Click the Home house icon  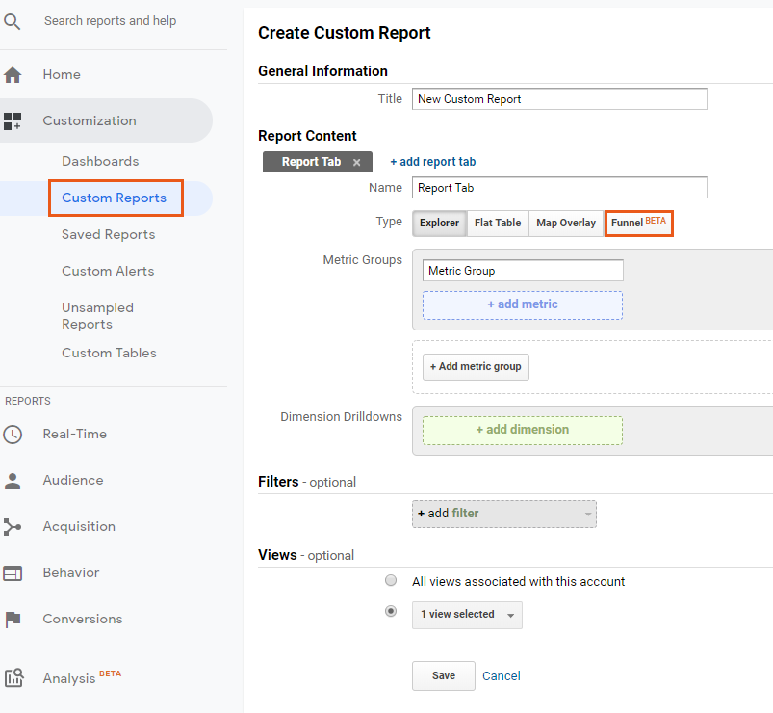pyautogui.click(x=13, y=75)
